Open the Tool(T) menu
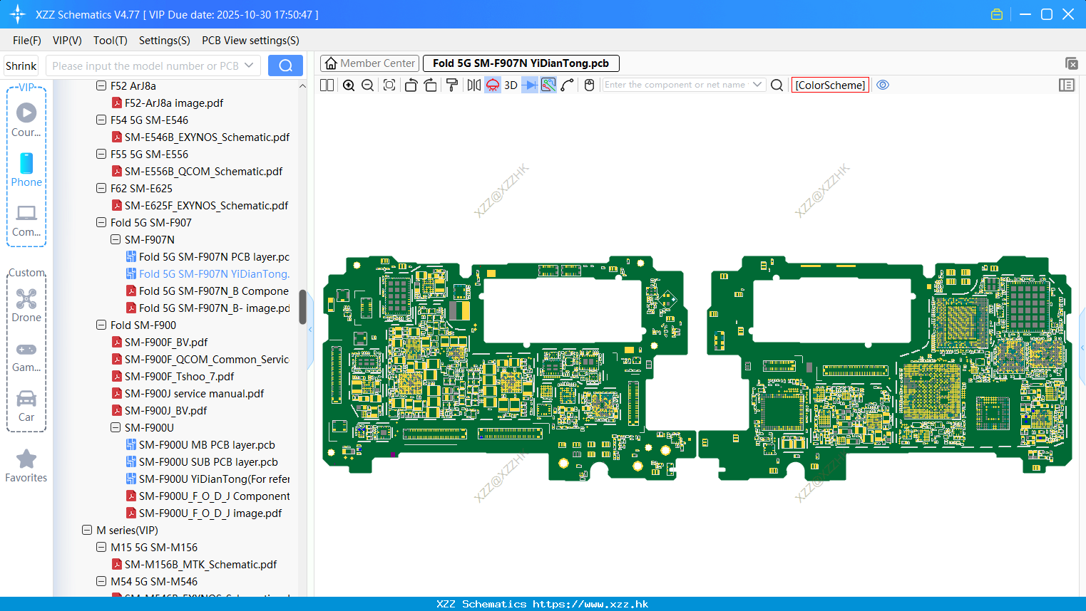1086x611 pixels. click(x=111, y=41)
